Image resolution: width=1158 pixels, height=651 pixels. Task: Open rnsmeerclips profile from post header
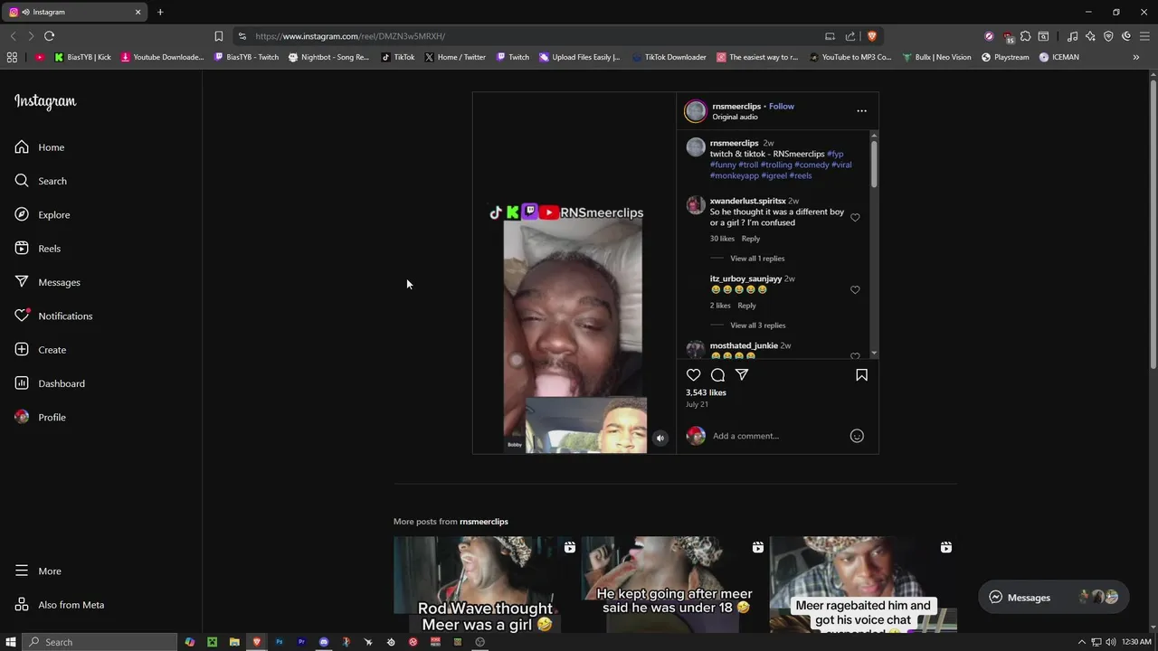tap(736, 106)
